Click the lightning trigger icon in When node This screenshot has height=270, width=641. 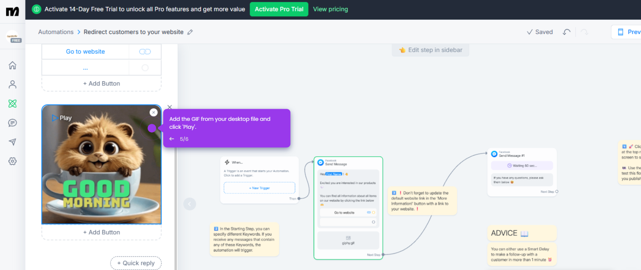point(227,162)
